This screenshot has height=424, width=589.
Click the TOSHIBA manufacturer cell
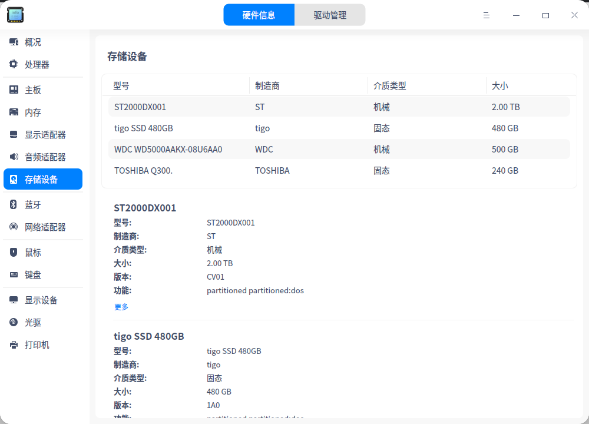point(272,171)
